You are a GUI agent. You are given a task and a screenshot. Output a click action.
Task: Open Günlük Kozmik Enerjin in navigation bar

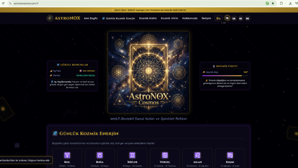[119, 18]
